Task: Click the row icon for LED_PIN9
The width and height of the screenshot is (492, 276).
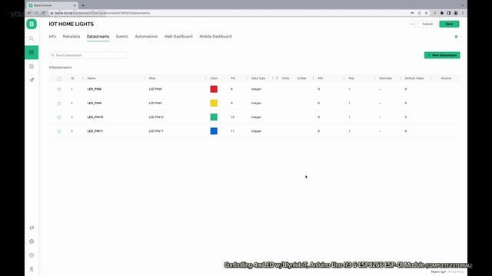Action: (x=59, y=103)
